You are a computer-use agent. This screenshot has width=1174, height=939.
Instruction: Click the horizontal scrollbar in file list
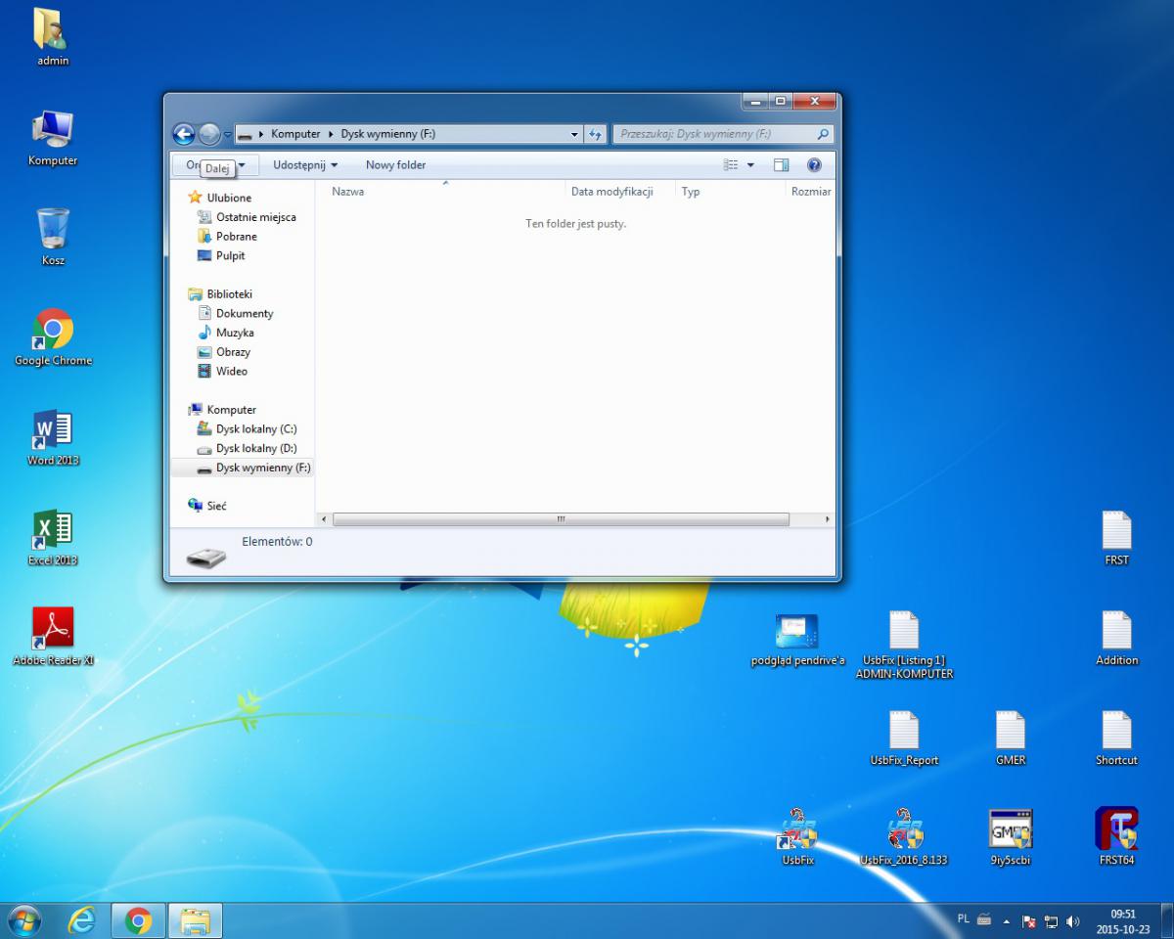[561, 519]
